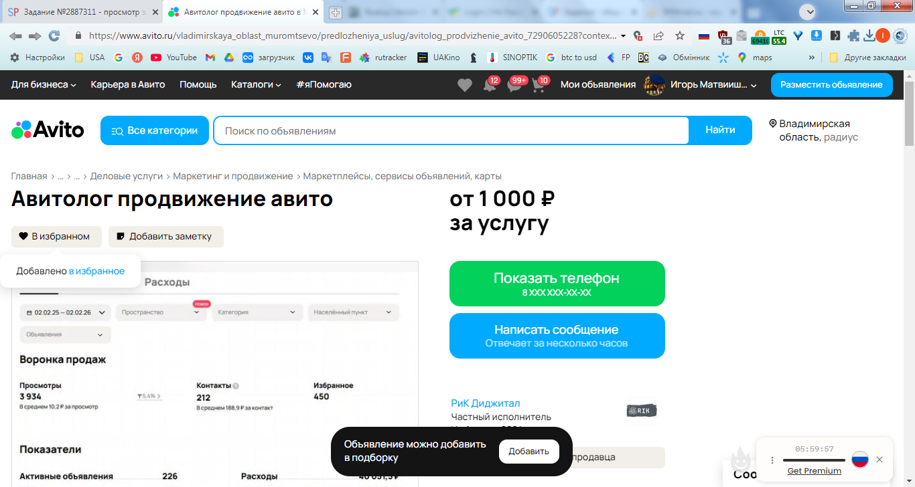Open Маркетинг и продвижение breadcrumb

233,176
